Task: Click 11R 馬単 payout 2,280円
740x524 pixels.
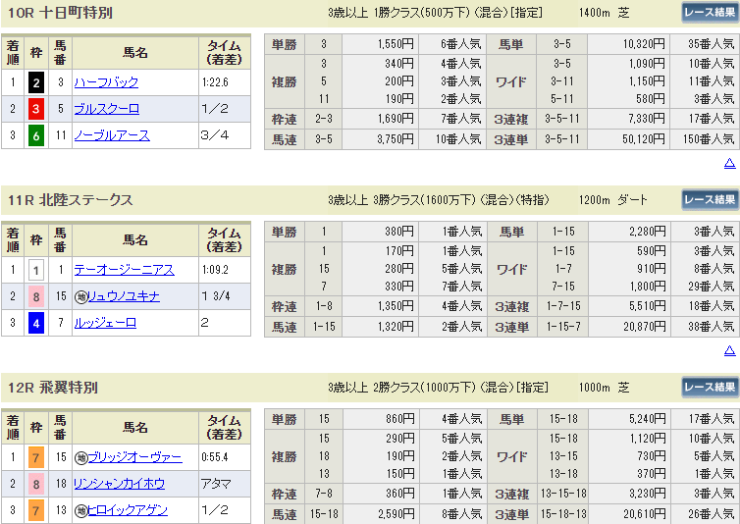Action: [647, 232]
